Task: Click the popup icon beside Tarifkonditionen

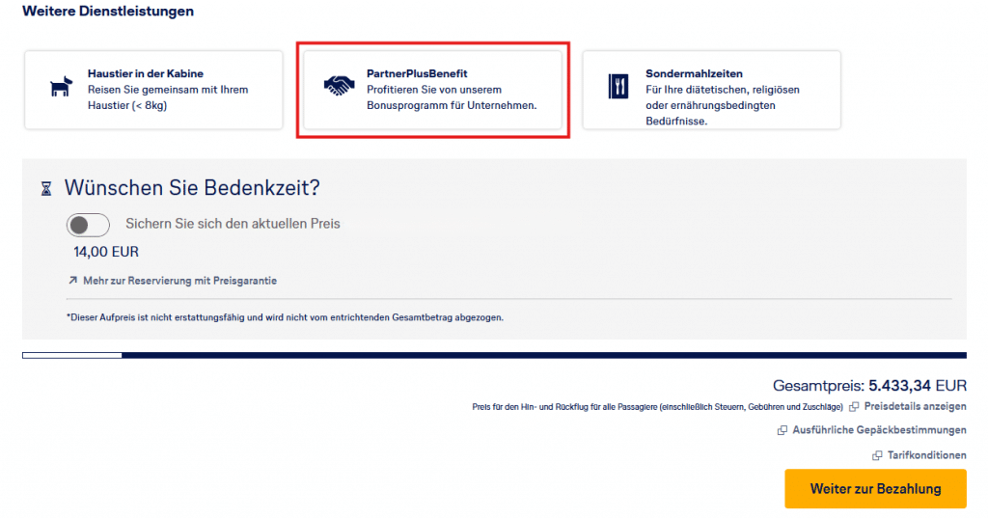Action: pyautogui.click(x=877, y=455)
